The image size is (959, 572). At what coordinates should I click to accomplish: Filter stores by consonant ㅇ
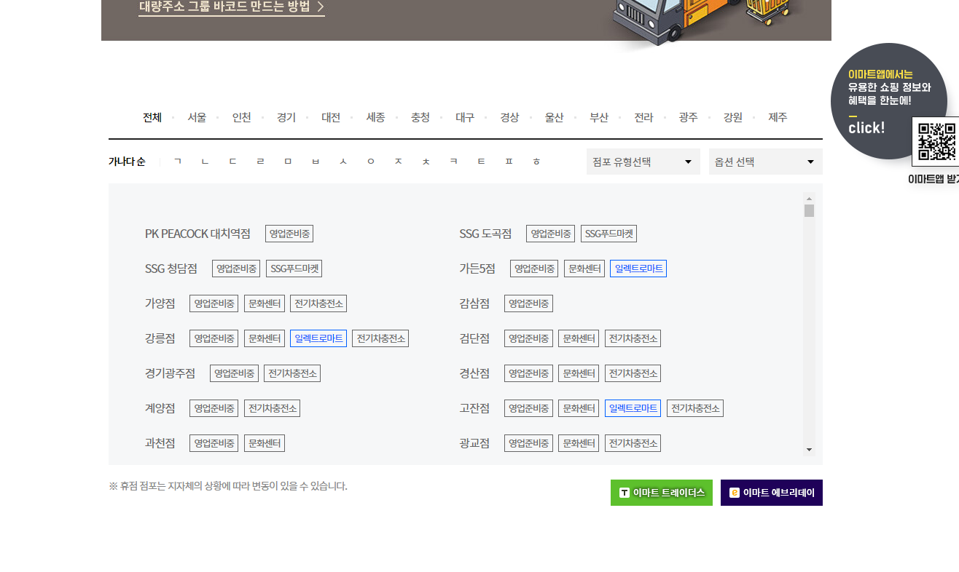371,162
